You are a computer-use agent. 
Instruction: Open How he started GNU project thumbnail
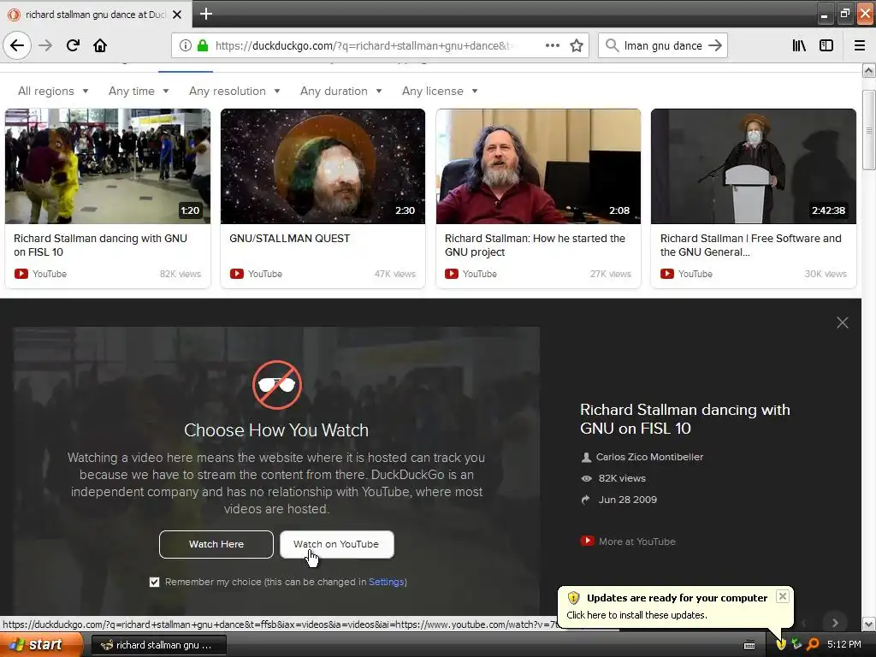click(x=539, y=166)
